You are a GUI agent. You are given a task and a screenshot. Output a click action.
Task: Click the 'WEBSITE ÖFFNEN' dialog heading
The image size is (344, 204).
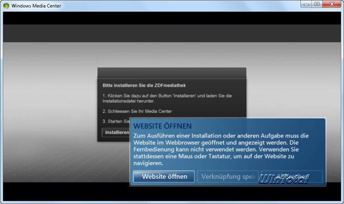coord(162,126)
